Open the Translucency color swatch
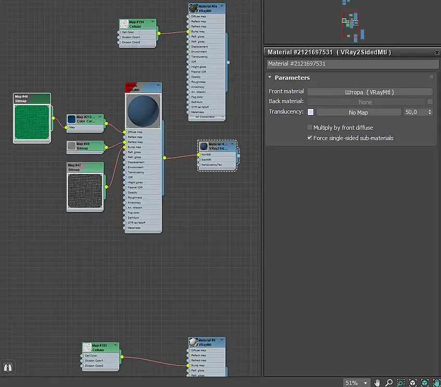The width and height of the screenshot is (441, 387). pyautogui.click(x=311, y=112)
